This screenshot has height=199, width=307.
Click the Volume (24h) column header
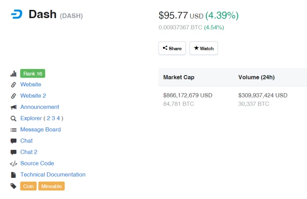click(256, 77)
